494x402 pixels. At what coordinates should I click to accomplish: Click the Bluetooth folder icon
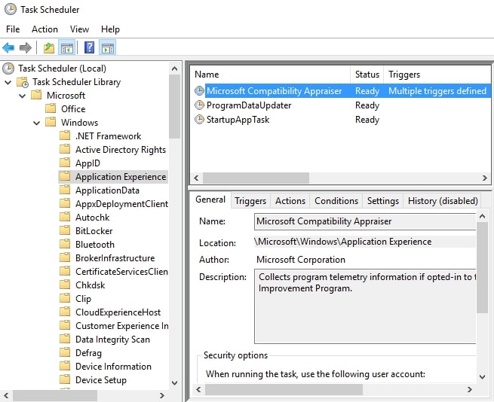tap(65, 244)
